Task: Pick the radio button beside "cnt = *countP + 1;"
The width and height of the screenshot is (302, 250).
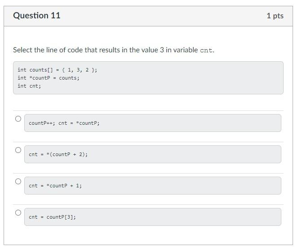Action: [x=18, y=181]
